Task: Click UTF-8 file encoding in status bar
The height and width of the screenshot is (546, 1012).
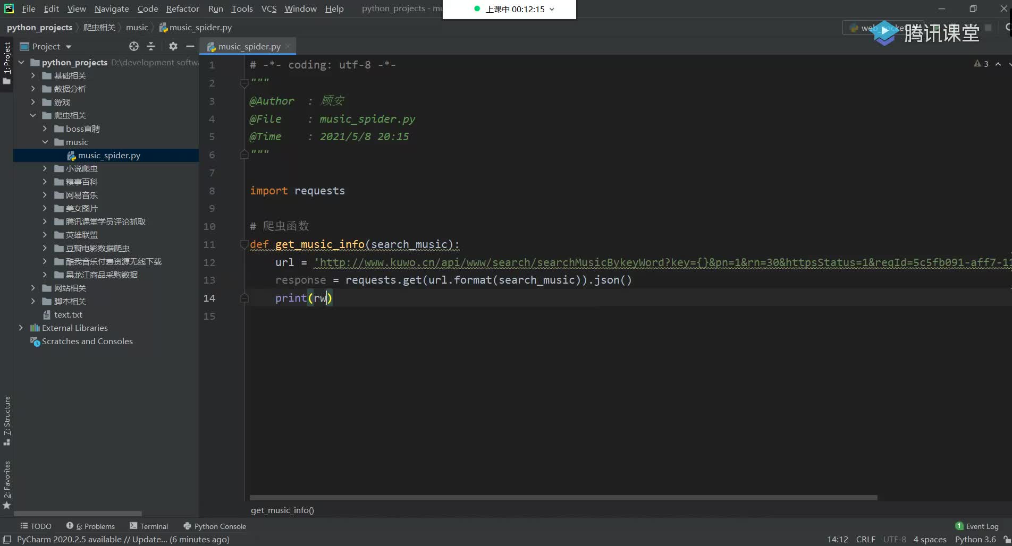Action: click(x=895, y=539)
